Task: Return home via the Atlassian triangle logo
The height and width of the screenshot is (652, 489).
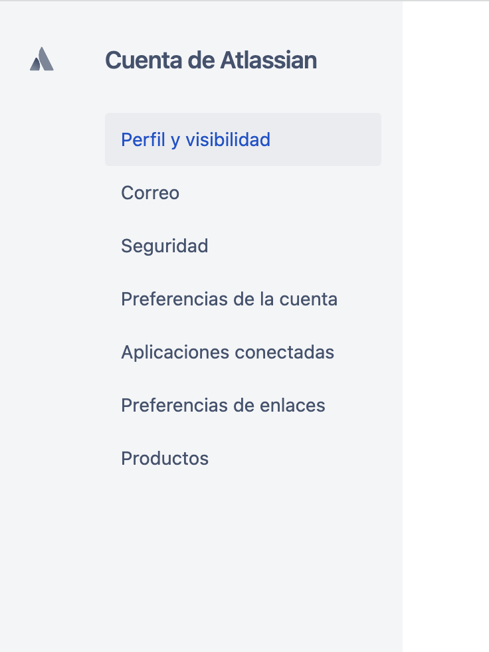Action: click(x=42, y=60)
